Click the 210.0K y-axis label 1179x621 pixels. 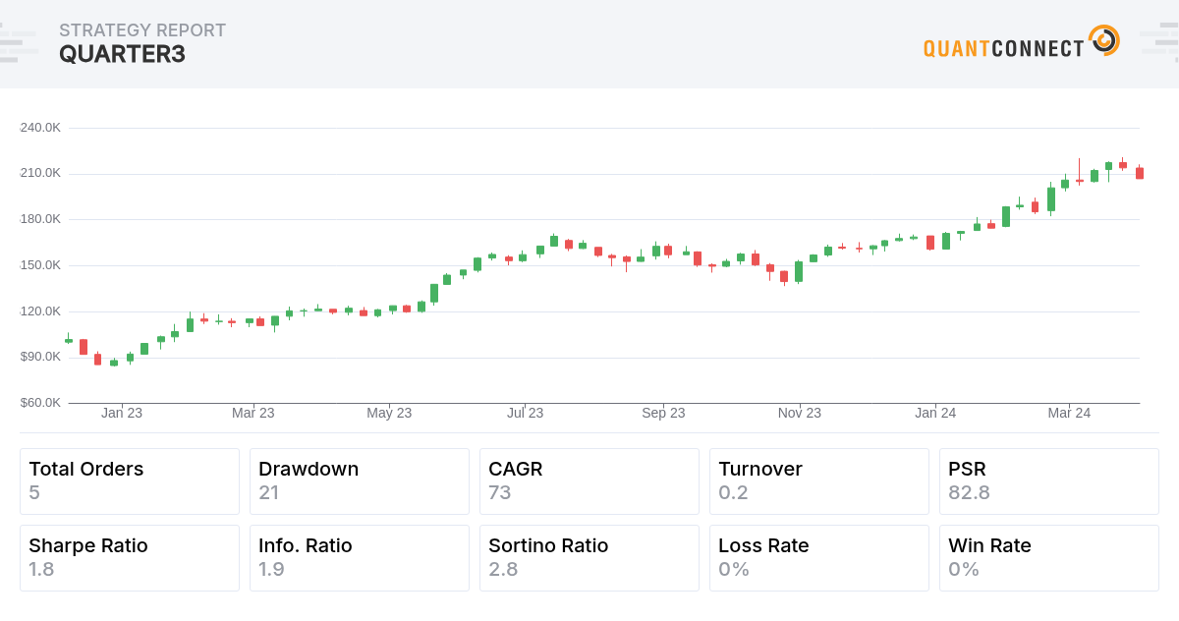[x=40, y=173]
